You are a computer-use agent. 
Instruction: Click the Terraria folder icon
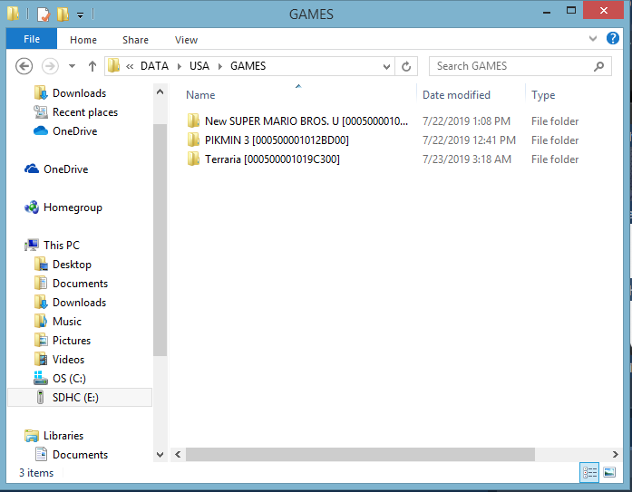(x=193, y=159)
